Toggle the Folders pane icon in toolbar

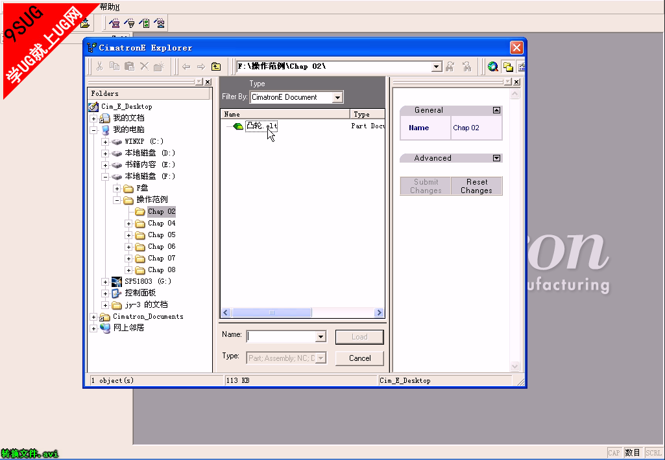(x=508, y=67)
